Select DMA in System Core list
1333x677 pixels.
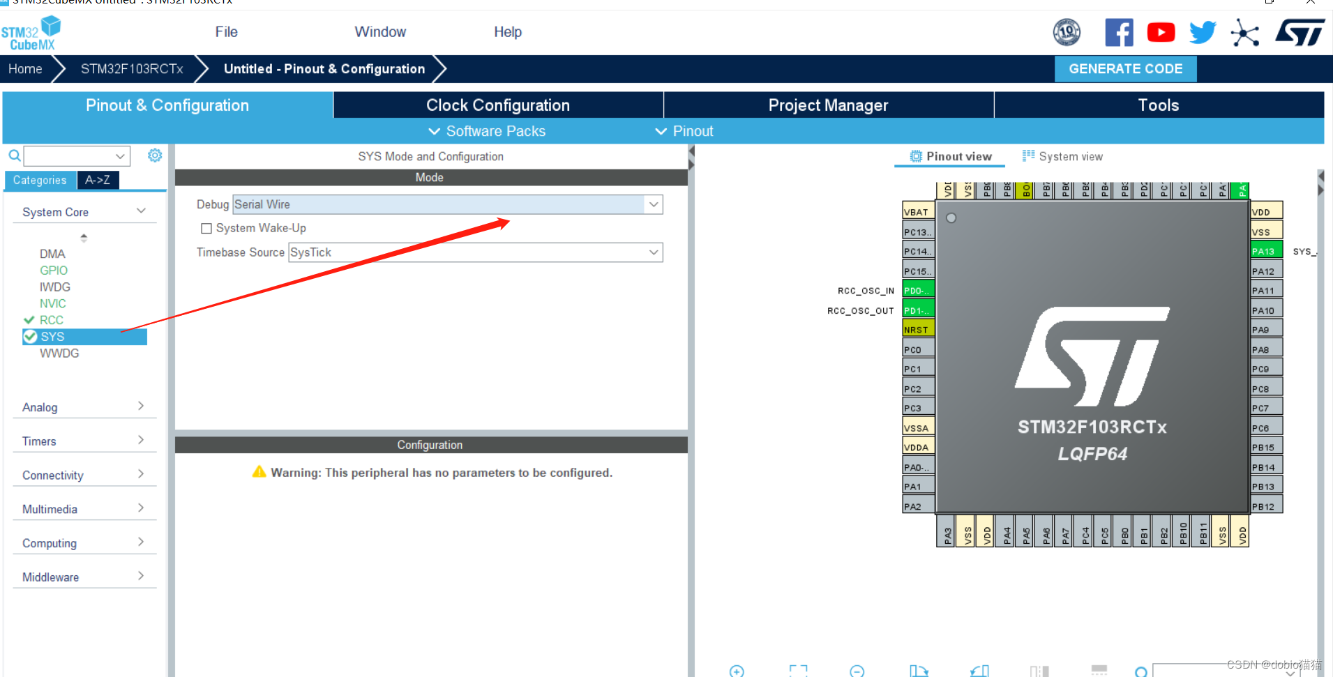(x=52, y=254)
